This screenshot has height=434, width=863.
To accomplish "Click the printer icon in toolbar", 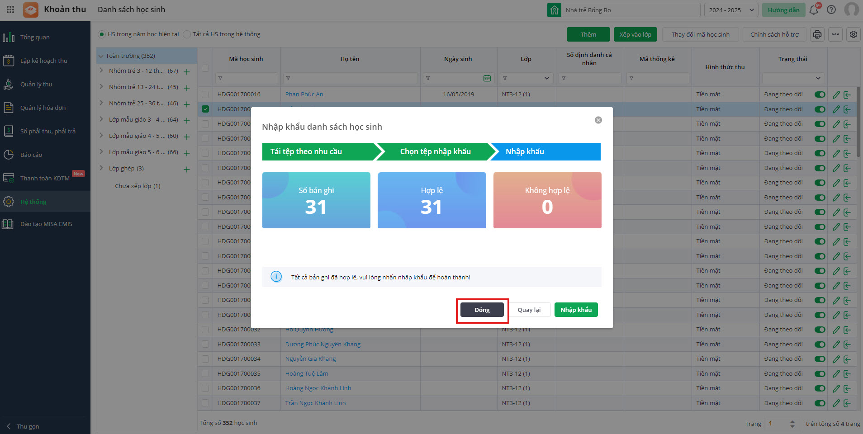I will tap(817, 34).
